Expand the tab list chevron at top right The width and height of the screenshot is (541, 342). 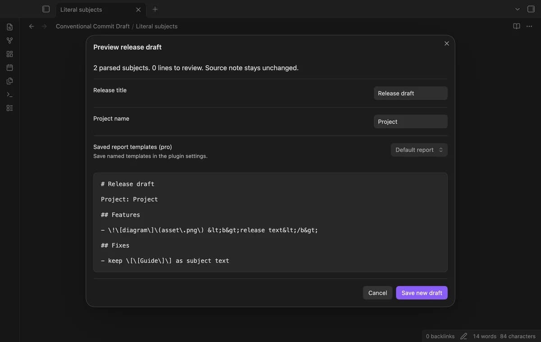click(x=518, y=9)
